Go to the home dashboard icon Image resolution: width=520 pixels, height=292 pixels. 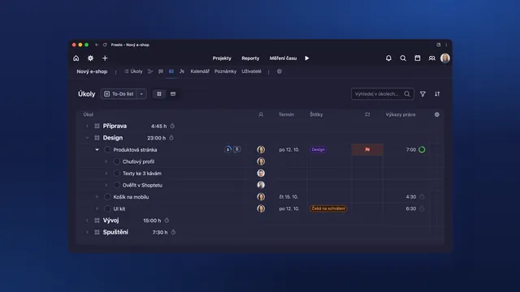pos(76,58)
